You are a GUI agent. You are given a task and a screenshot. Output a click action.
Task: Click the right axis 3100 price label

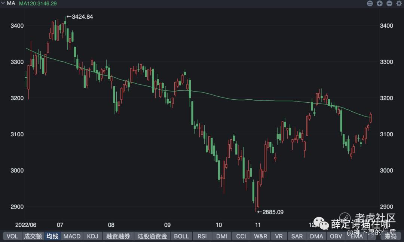tap(386, 134)
